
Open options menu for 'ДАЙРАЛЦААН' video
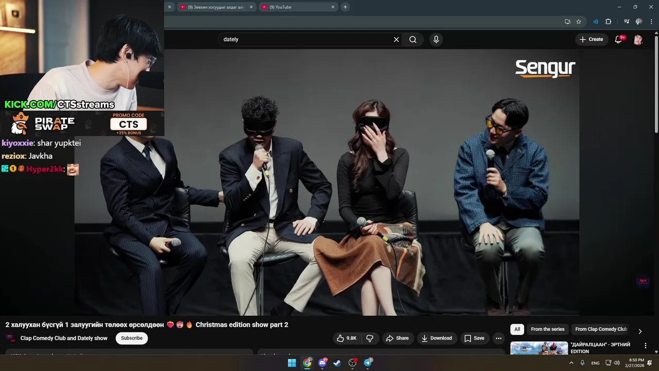[x=646, y=345]
